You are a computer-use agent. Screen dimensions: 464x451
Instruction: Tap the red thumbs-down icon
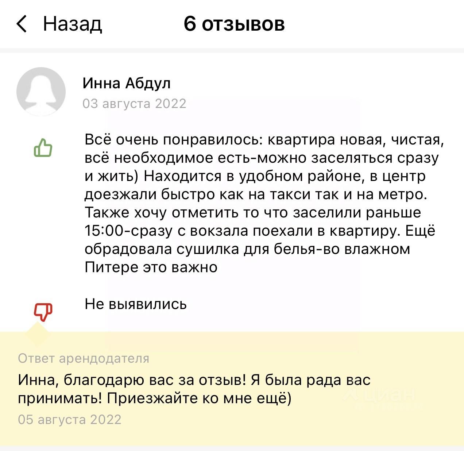43,312
